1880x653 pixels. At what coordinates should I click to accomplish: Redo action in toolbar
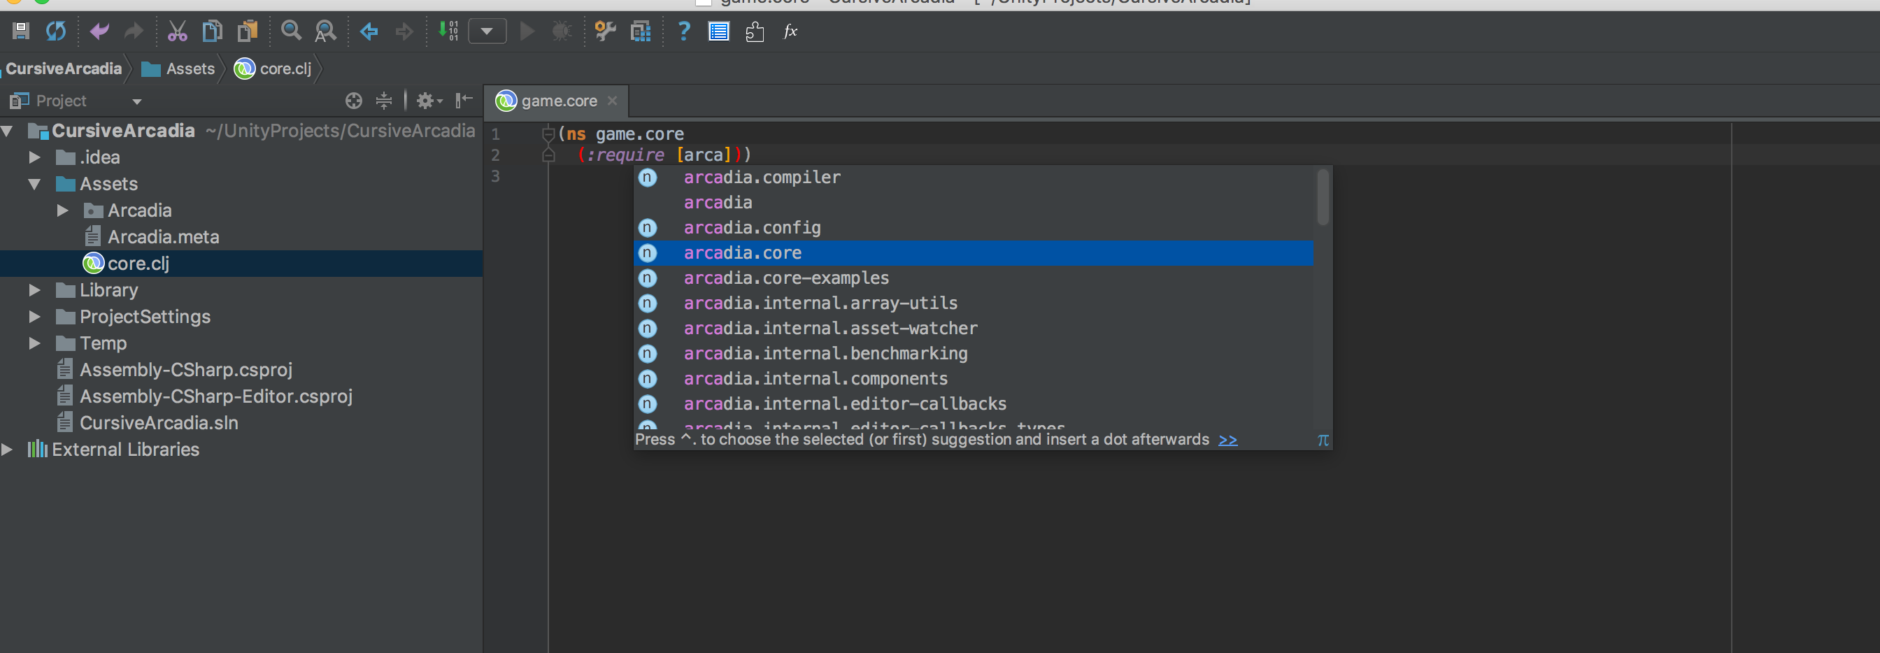(134, 31)
